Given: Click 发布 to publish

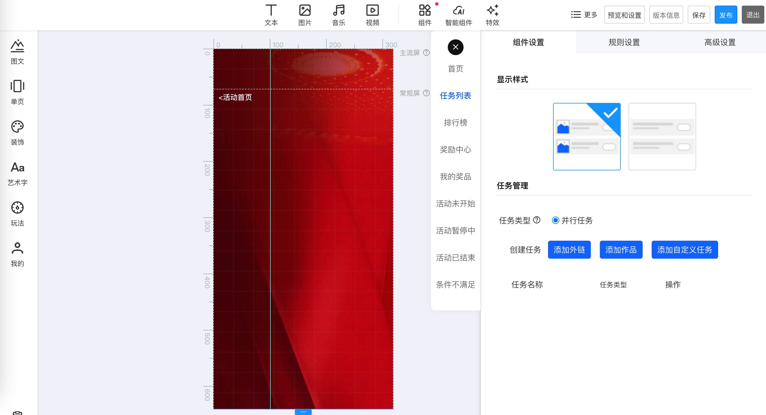Looking at the screenshot, I should point(725,15).
